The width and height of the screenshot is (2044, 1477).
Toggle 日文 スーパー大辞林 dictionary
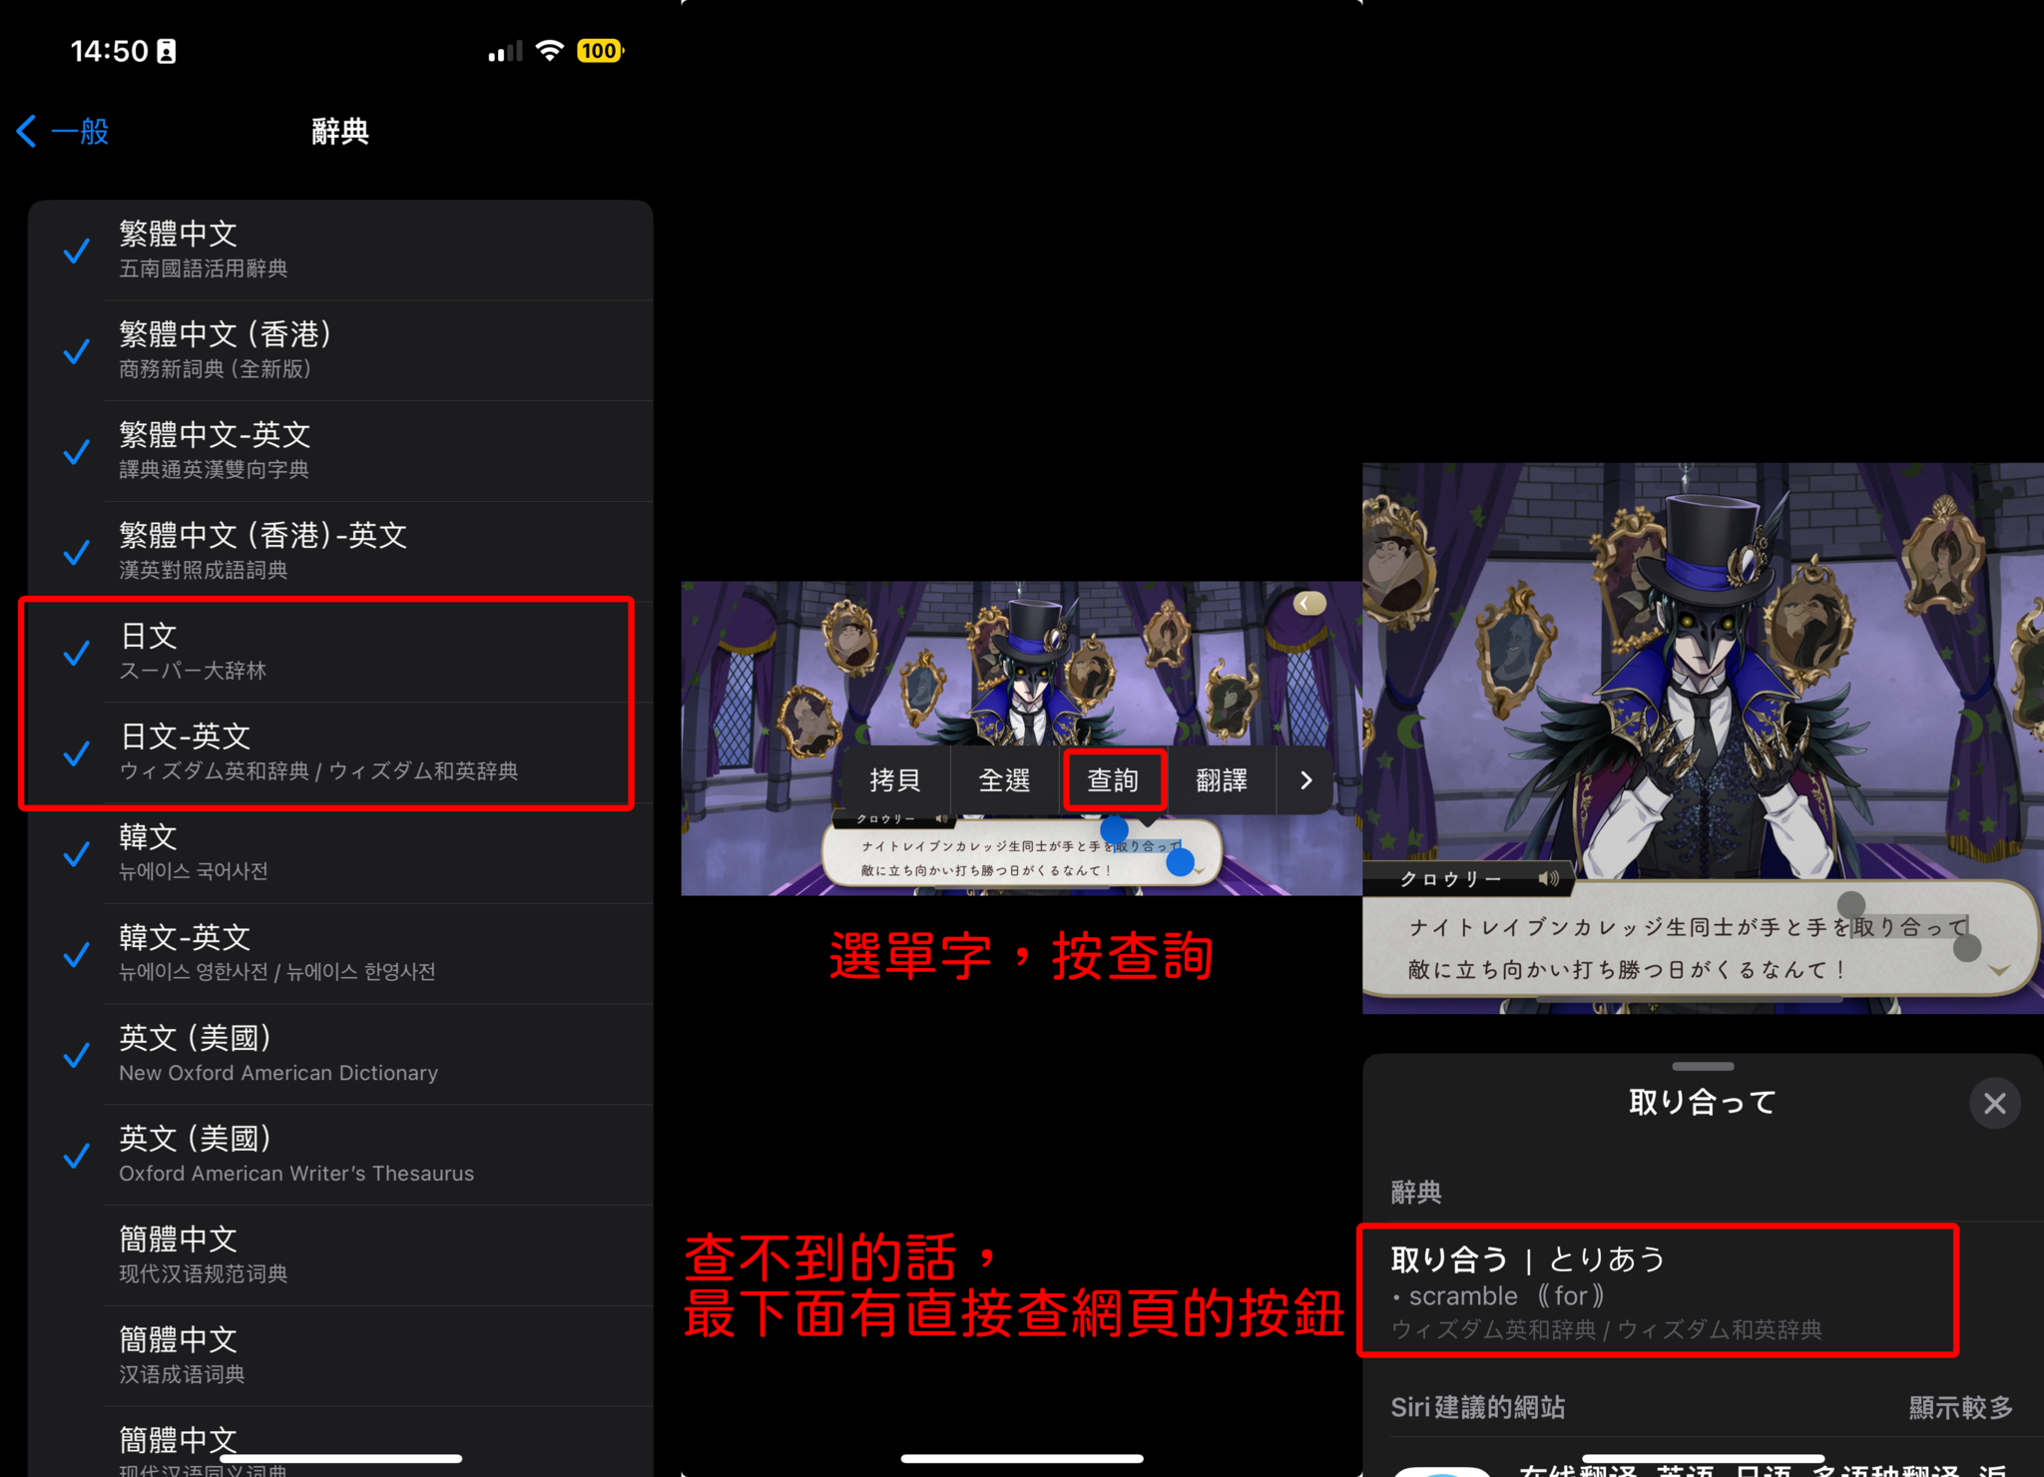(x=340, y=653)
